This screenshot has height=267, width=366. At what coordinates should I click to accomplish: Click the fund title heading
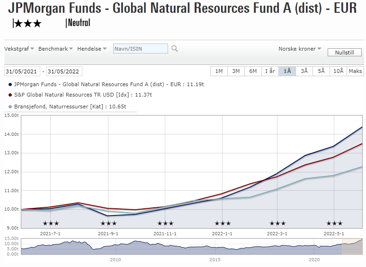tap(183, 8)
